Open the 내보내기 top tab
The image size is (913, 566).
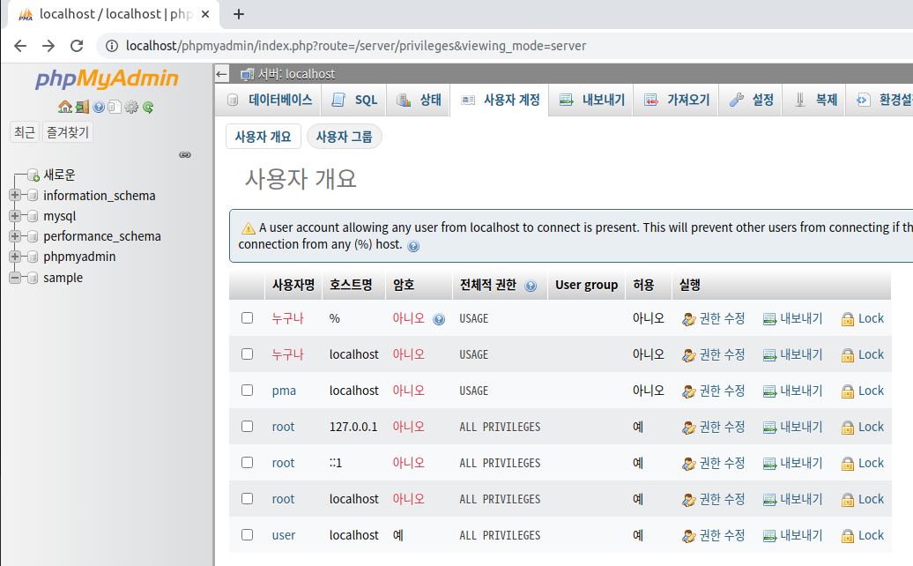point(591,101)
